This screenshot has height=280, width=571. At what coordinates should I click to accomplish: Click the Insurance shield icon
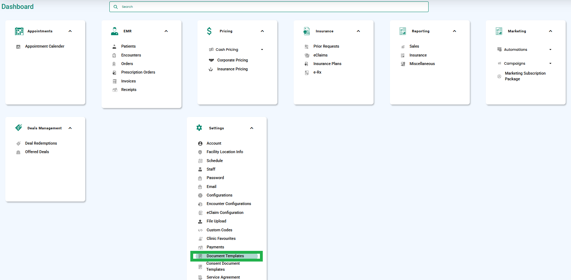coord(306,31)
